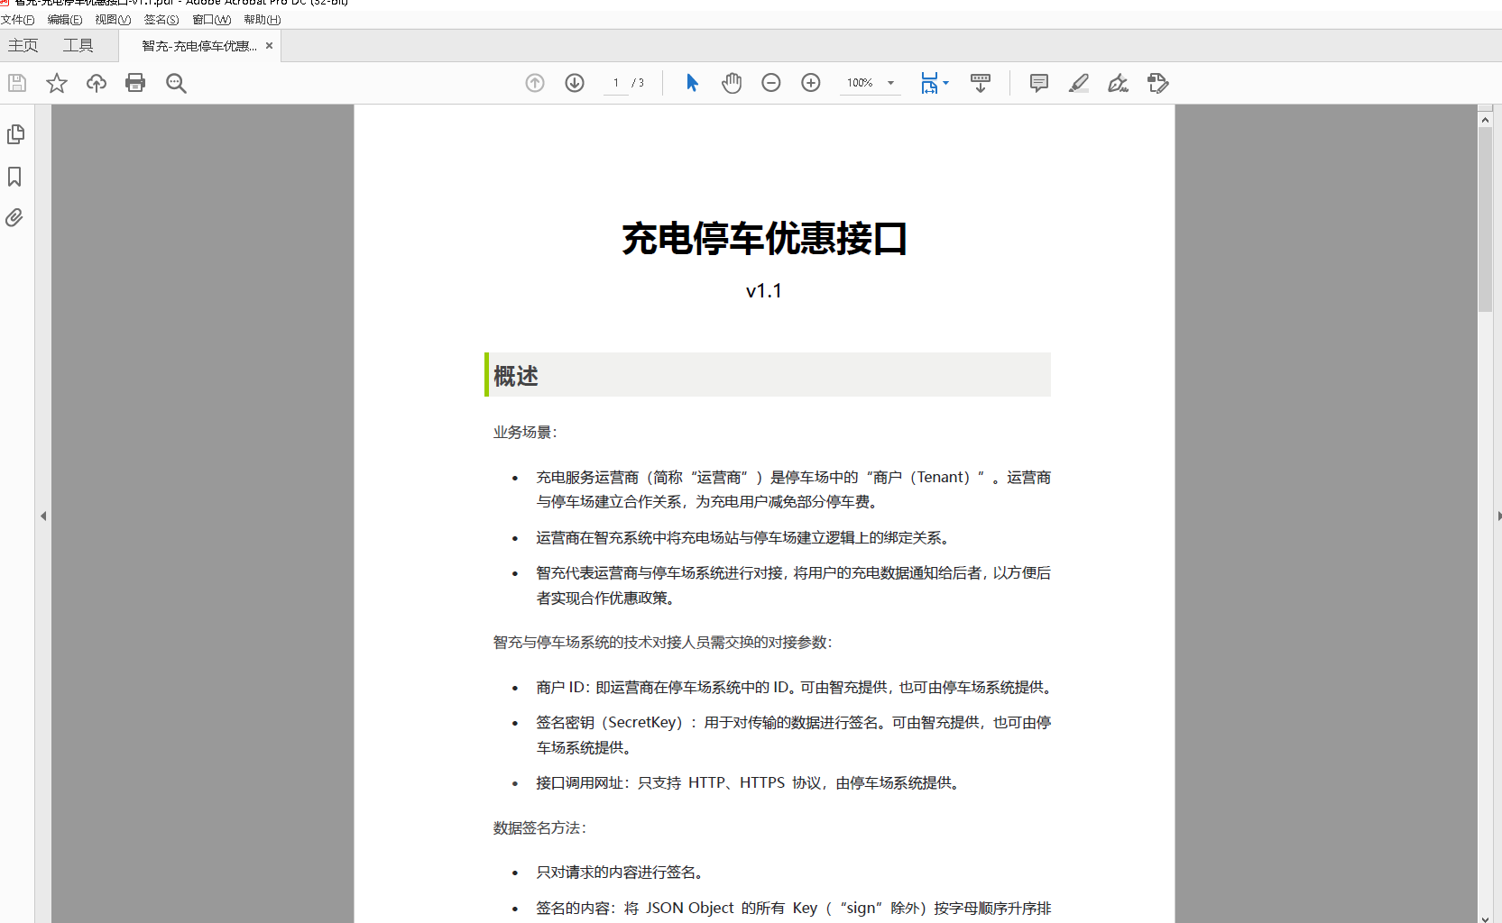
Task: Click the scrollbar down arrow
Action: (x=1485, y=918)
